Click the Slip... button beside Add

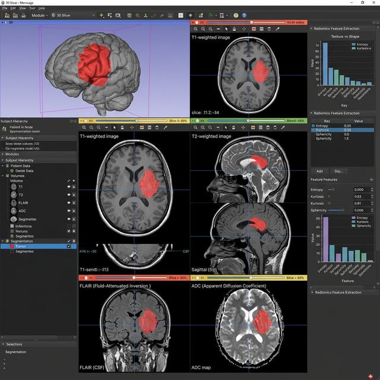[x=338, y=171]
